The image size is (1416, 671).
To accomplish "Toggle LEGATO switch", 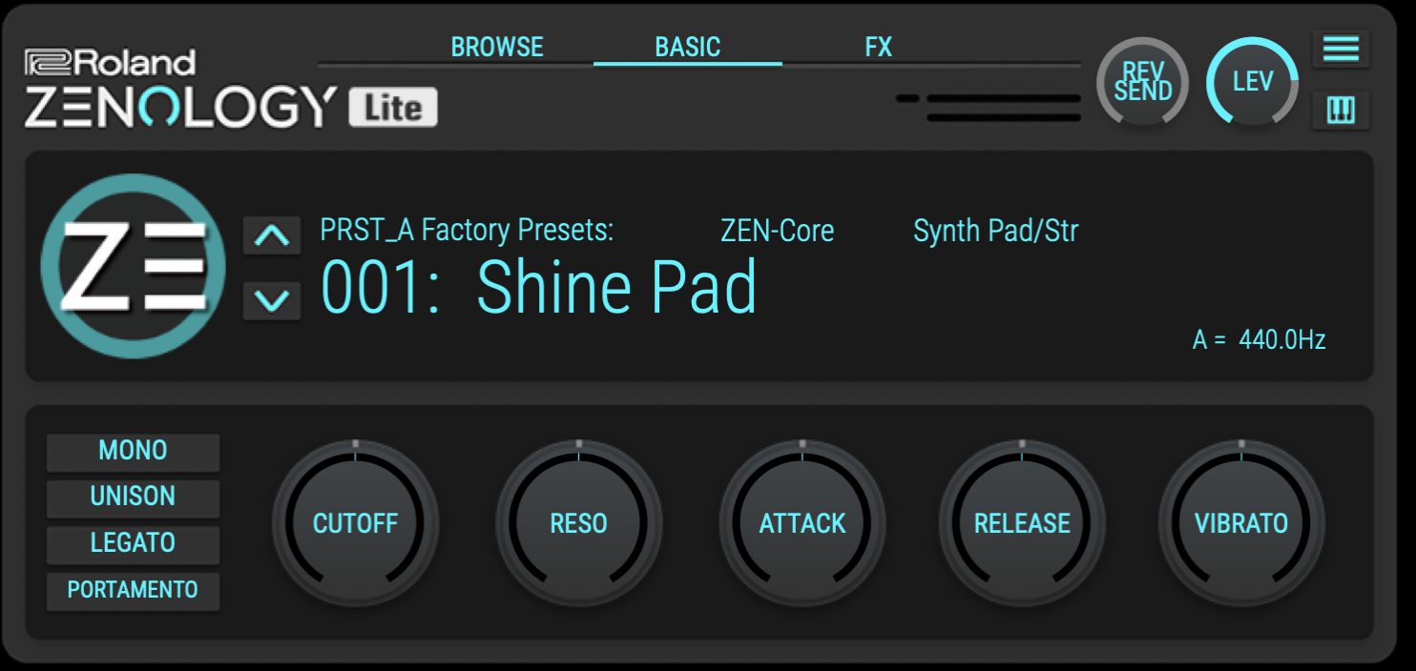I will tap(133, 543).
